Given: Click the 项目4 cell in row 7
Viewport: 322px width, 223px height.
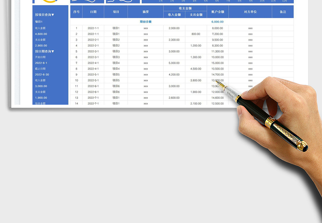Looking at the screenshot, I should point(116,63).
